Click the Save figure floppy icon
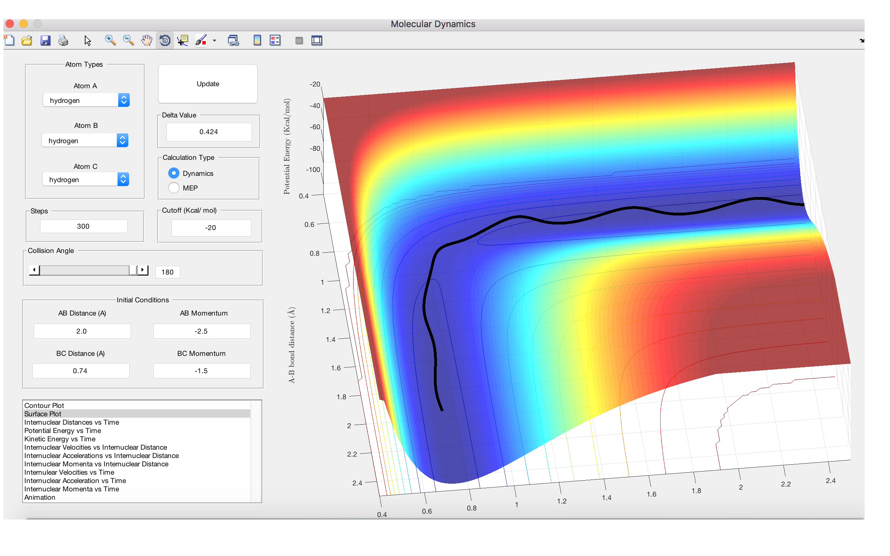This screenshot has height=556, width=890. click(45, 40)
